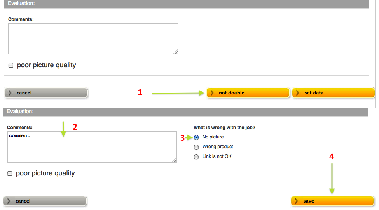Click the orange 'set data' button
The image size is (379, 210).
[x=333, y=93]
